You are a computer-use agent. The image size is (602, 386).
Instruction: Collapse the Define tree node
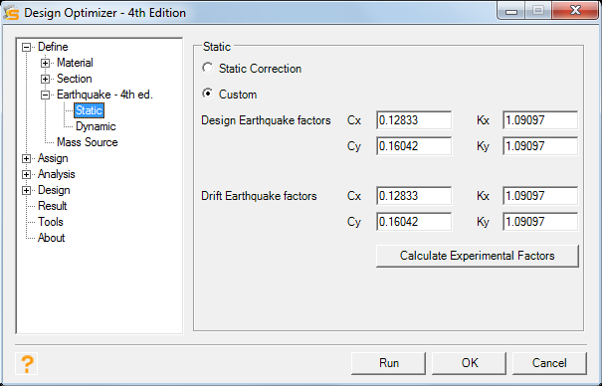(26, 47)
